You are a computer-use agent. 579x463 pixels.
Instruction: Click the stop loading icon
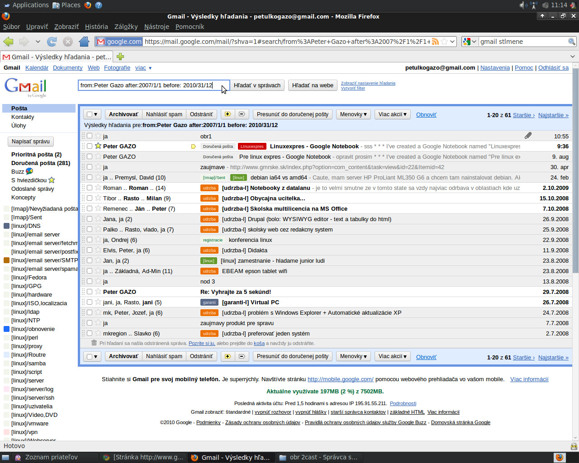[68, 42]
